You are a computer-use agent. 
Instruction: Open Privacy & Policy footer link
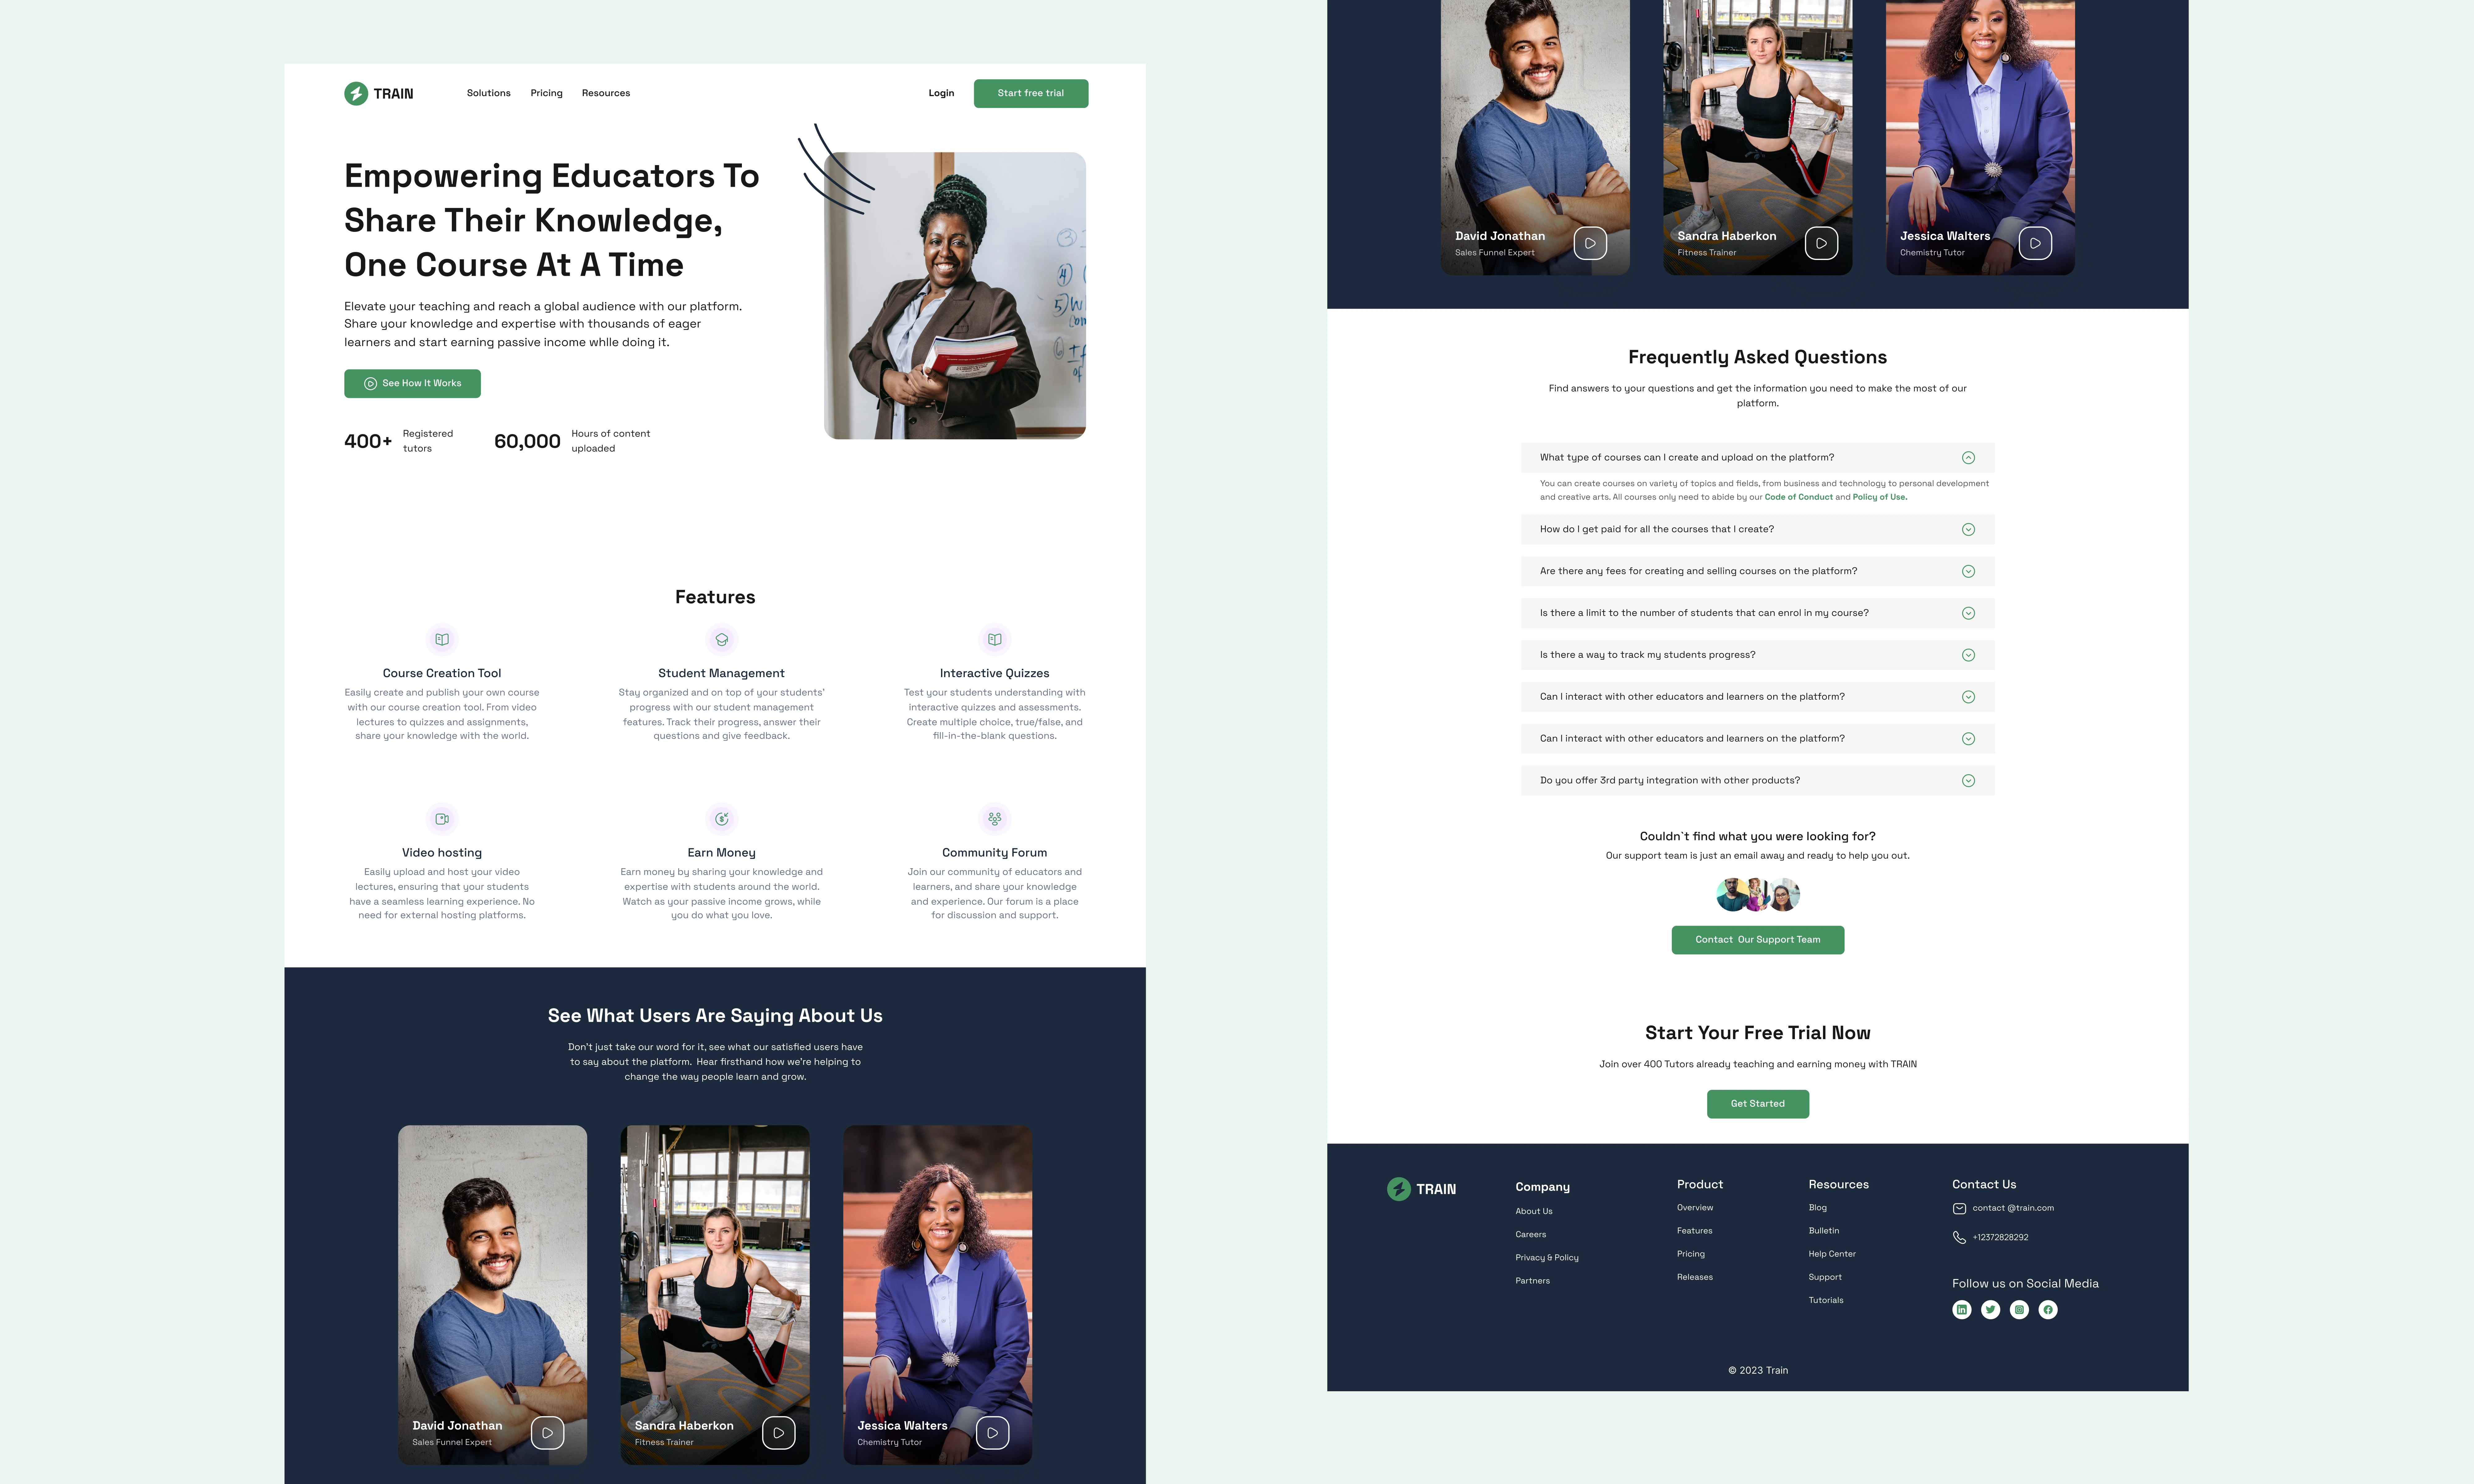[1547, 1258]
